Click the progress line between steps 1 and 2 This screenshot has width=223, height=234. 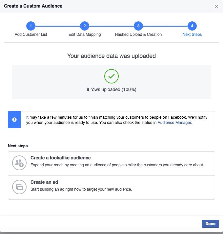pos(58,26)
